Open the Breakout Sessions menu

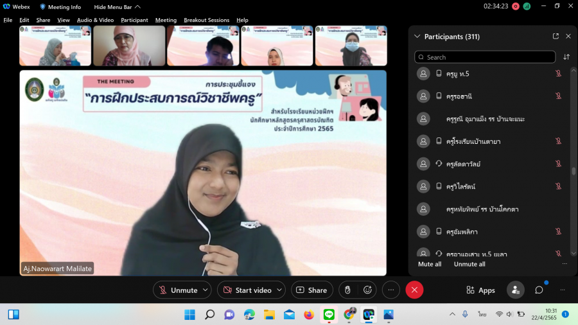pyautogui.click(x=206, y=20)
